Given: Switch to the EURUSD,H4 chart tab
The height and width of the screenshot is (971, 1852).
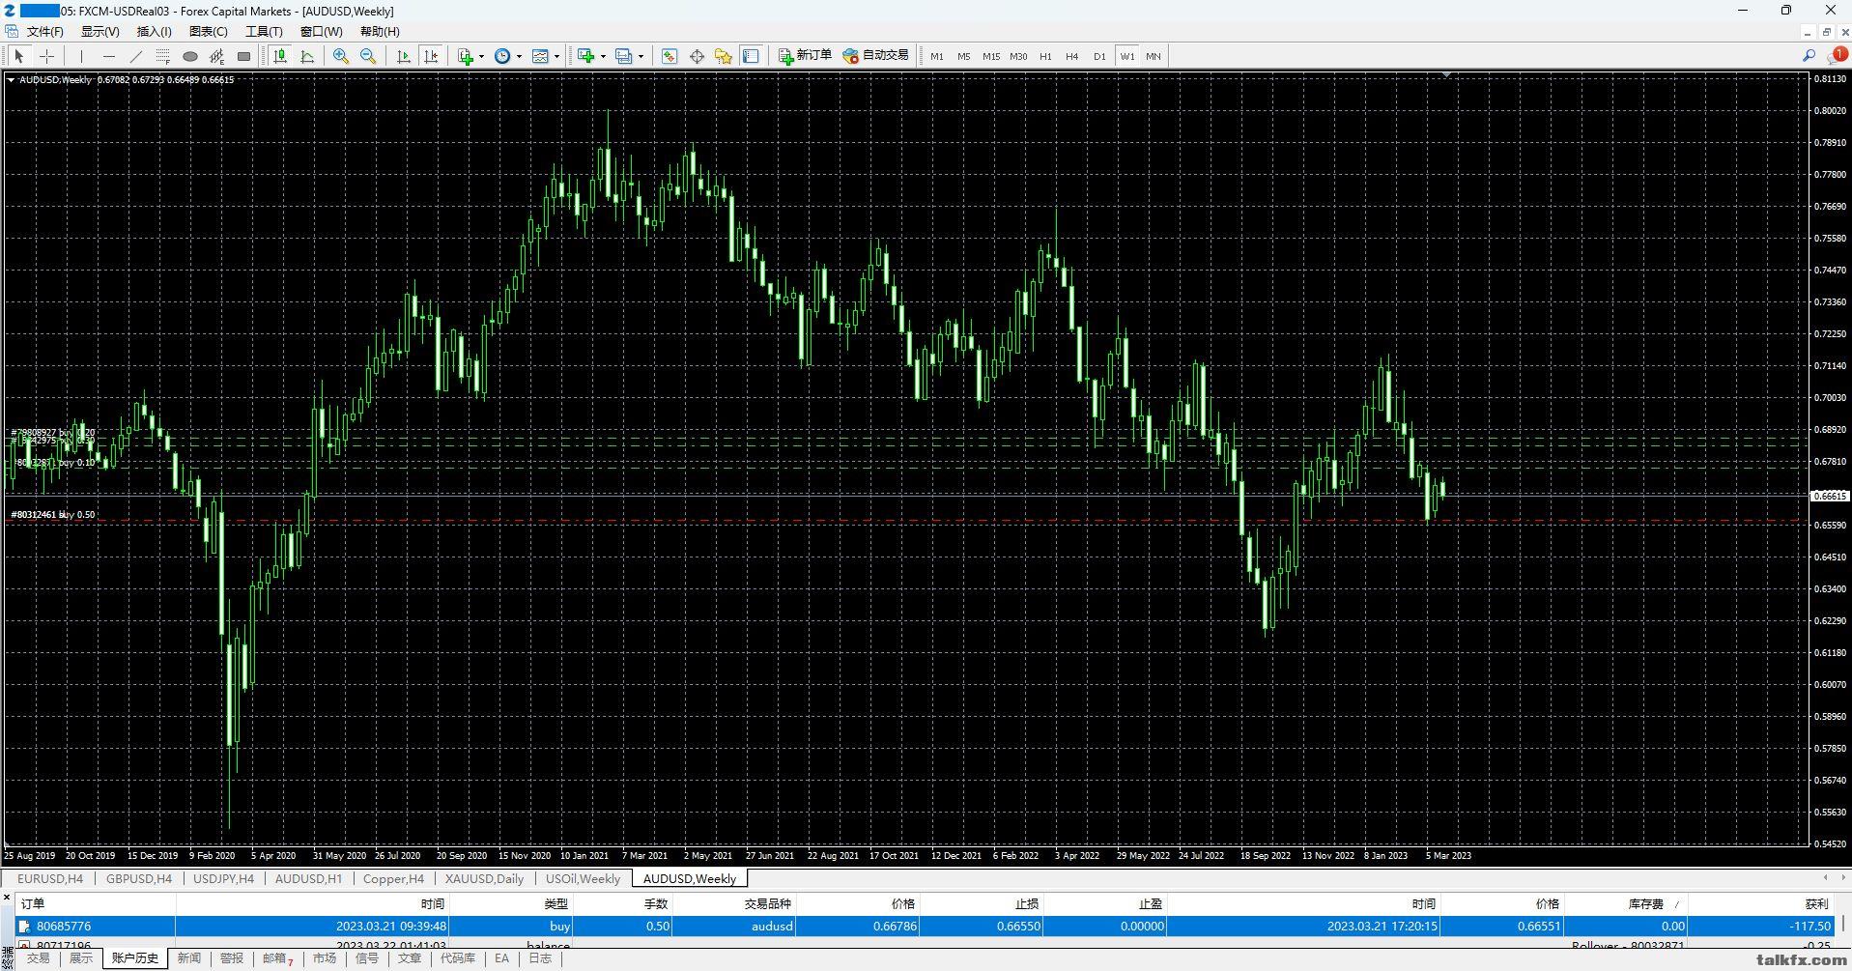Looking at the screenshot, I should tap(50, 879).
